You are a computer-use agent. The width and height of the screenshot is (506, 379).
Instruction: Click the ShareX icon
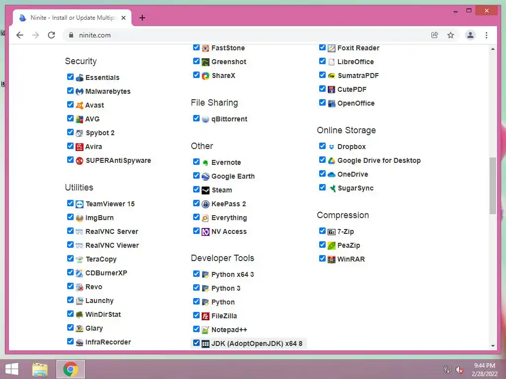click(206, 76)
